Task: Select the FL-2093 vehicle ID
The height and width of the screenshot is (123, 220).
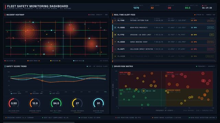Action: tap(121, 42)
